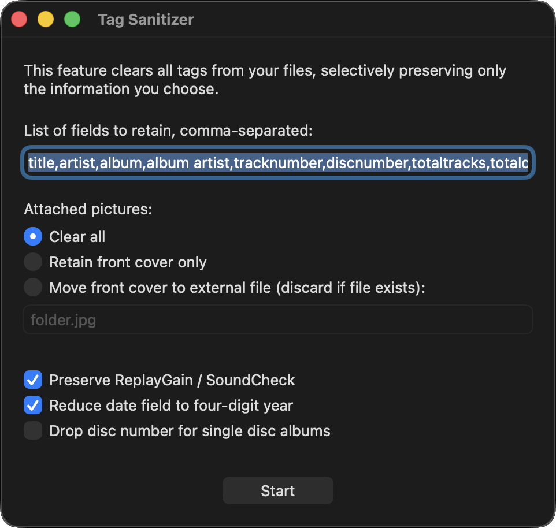Click the 'This feature clears all tags' description
Viewport: 556px width, 528px height.
coord(265,80)
